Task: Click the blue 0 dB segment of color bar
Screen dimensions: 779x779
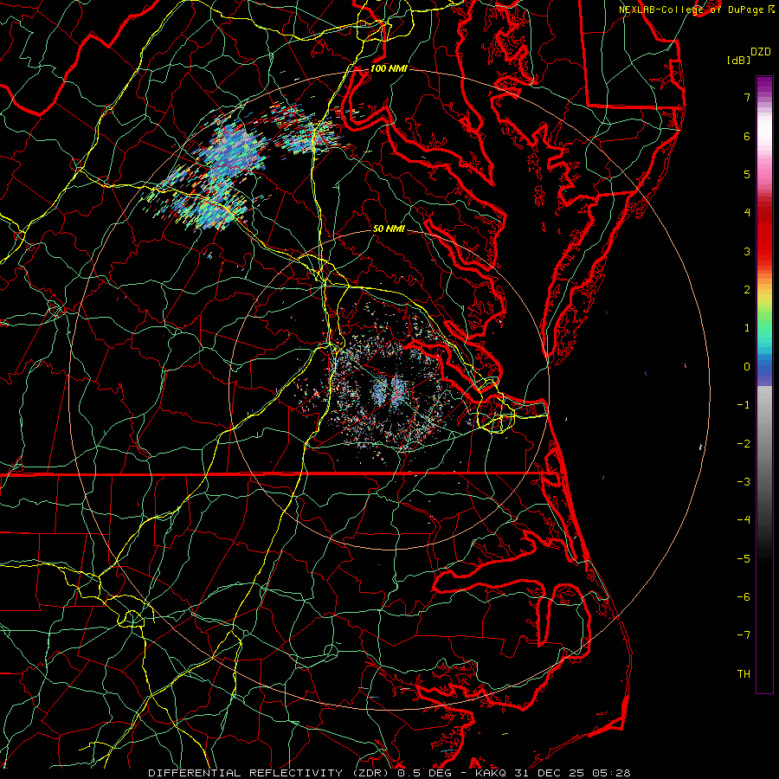Action: click(x=764, y=367)
